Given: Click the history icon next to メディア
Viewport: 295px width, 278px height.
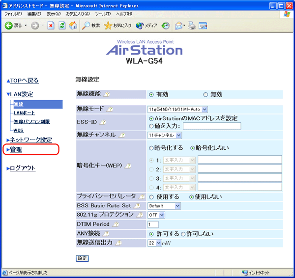Looking at the screenshot, I should click(165, 26).
